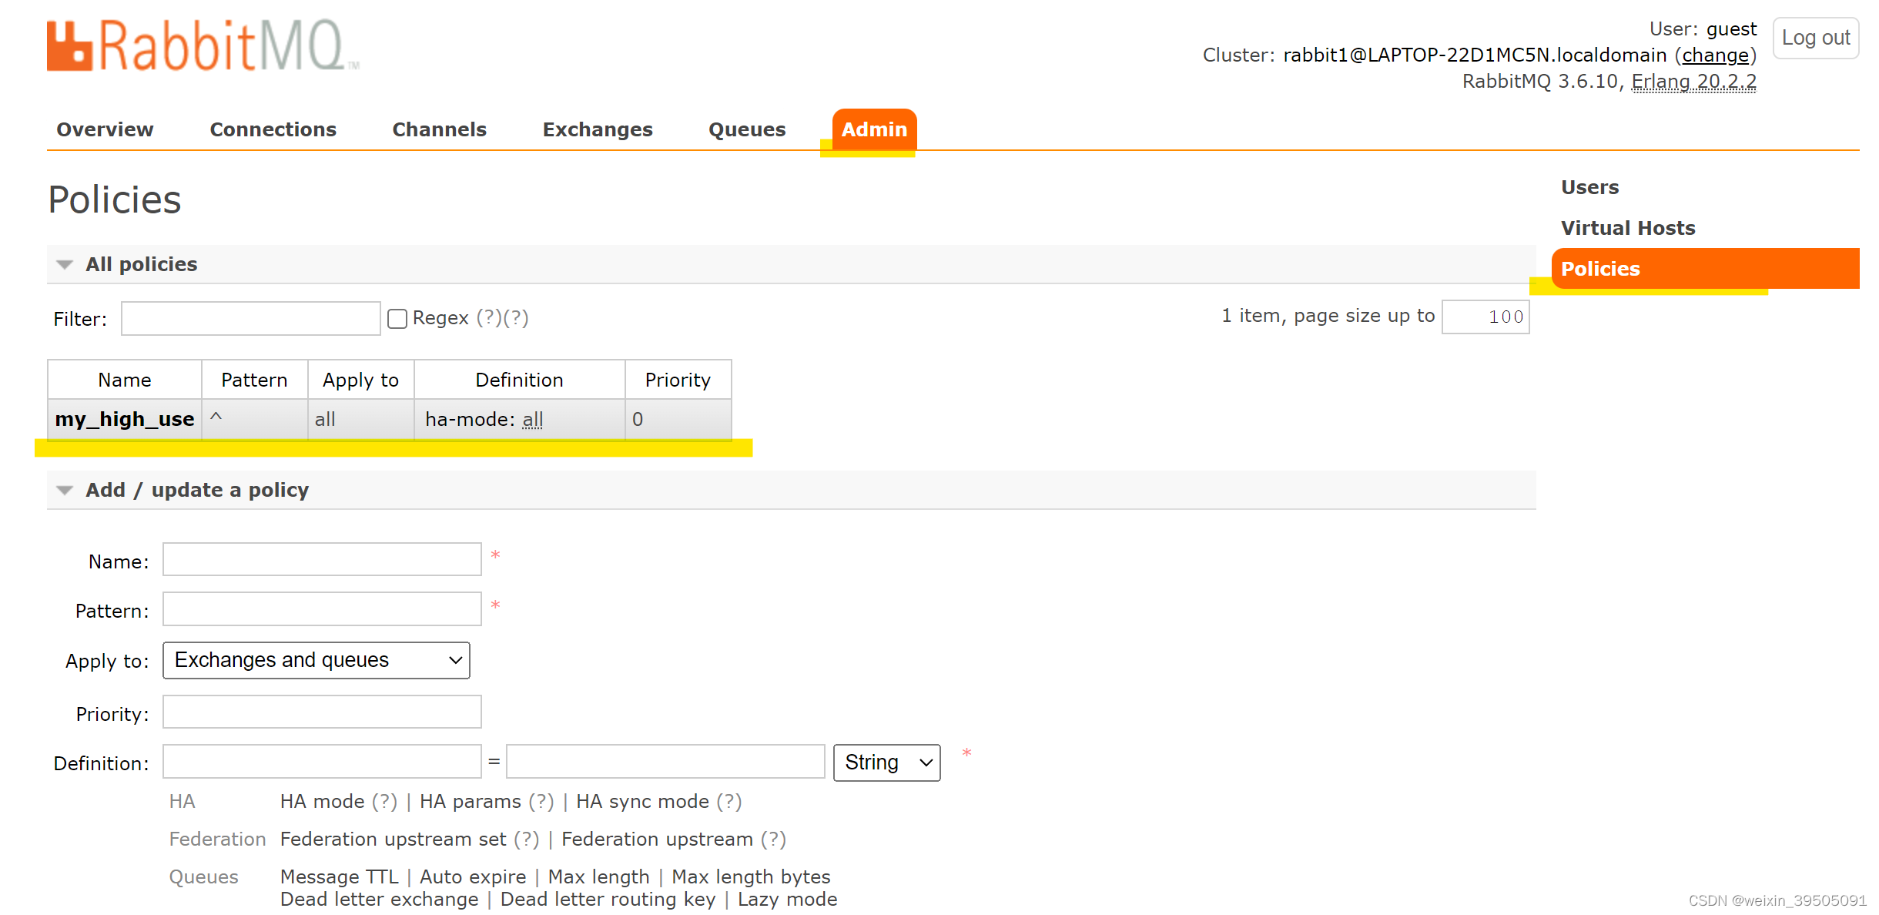Collapse All policies triangle arrow
The width and height of the screenshot is (1879, 915).
(x=65, y=265)
